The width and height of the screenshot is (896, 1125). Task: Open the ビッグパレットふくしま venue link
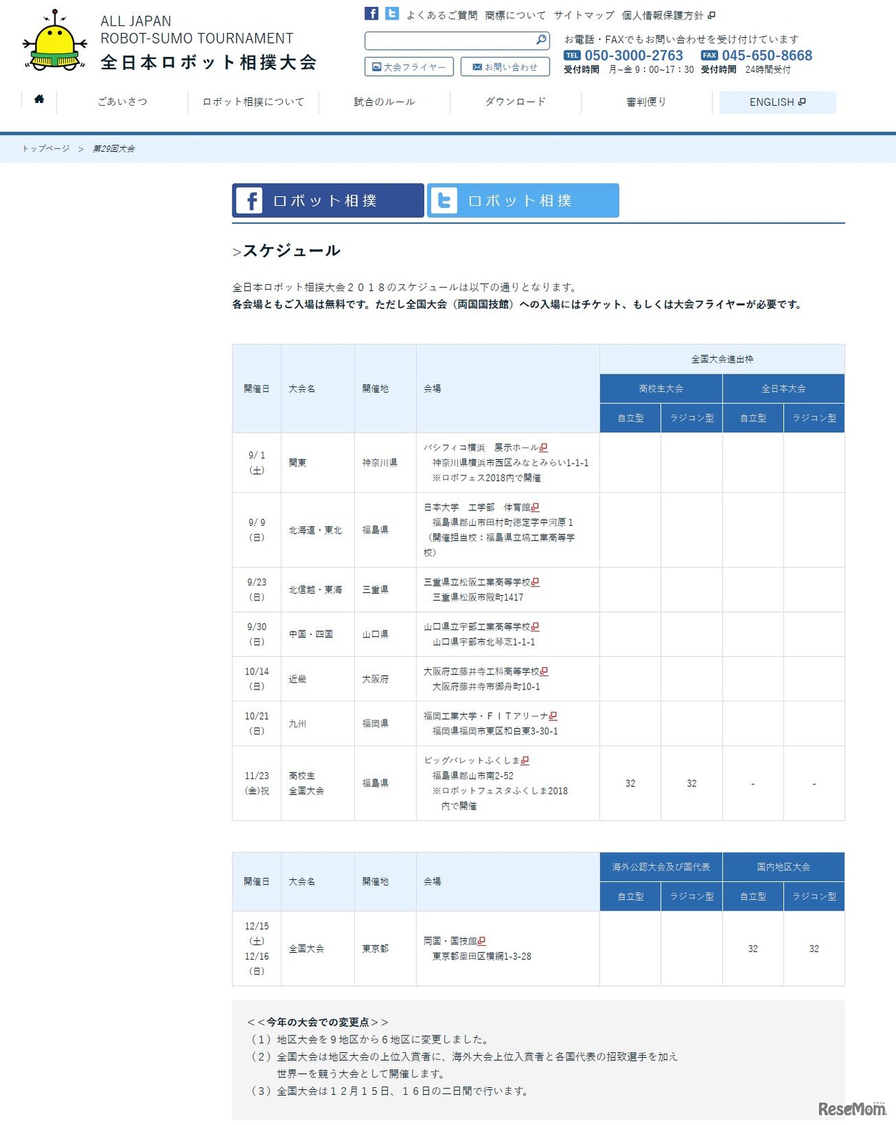[x=472, y=760]
